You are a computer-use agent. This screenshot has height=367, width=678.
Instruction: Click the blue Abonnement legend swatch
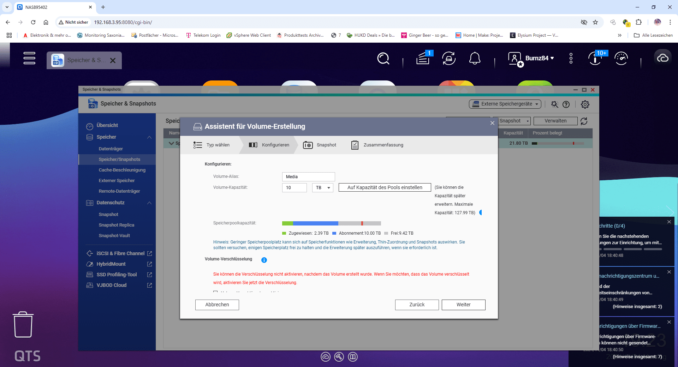tap(334, 233)
